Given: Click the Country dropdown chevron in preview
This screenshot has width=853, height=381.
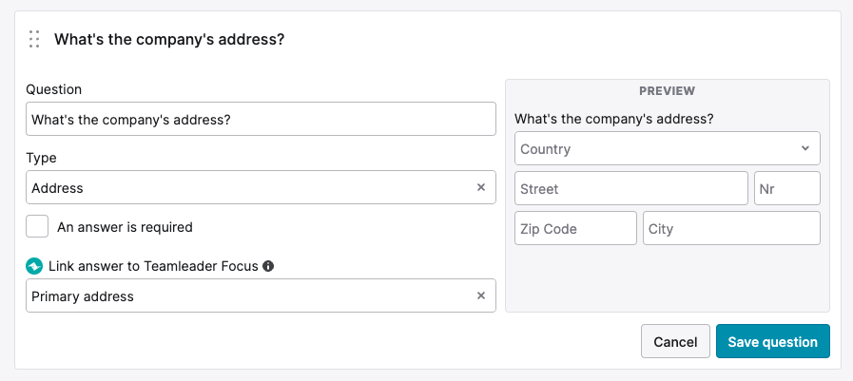Looking at the screenshot, I should [x=805, y=148].
